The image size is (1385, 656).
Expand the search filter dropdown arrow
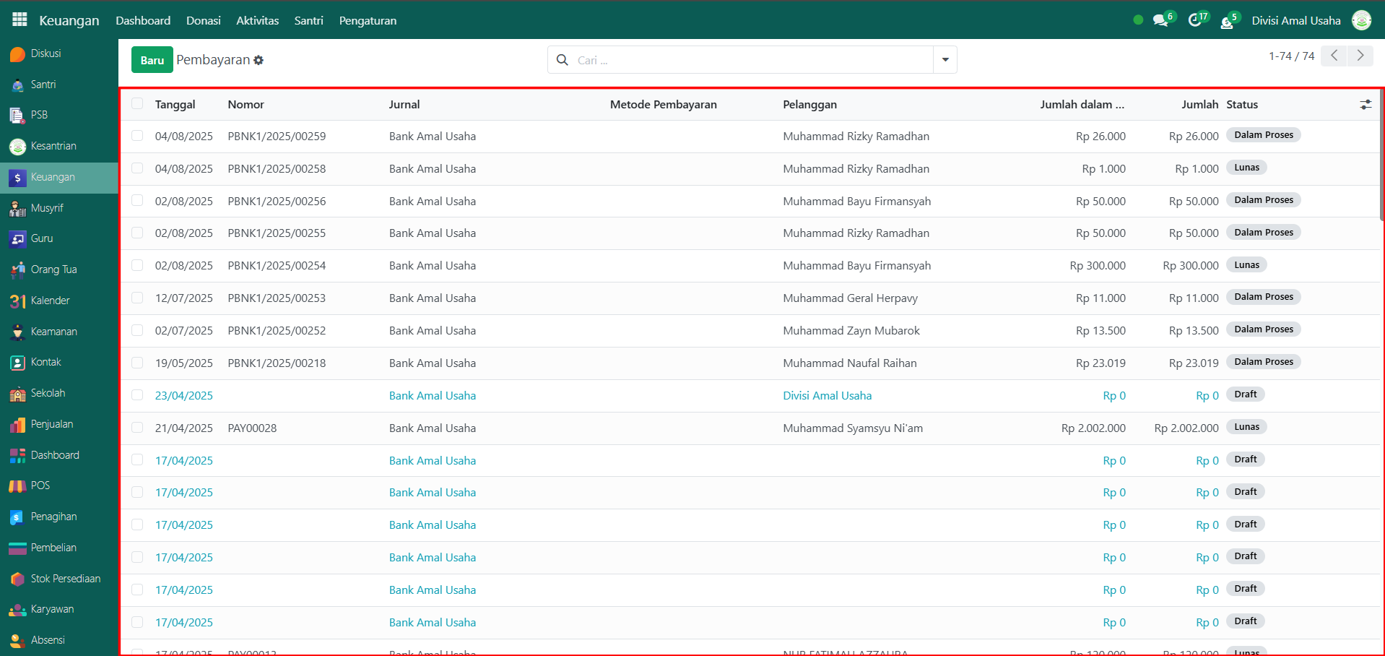coord(945,60)
